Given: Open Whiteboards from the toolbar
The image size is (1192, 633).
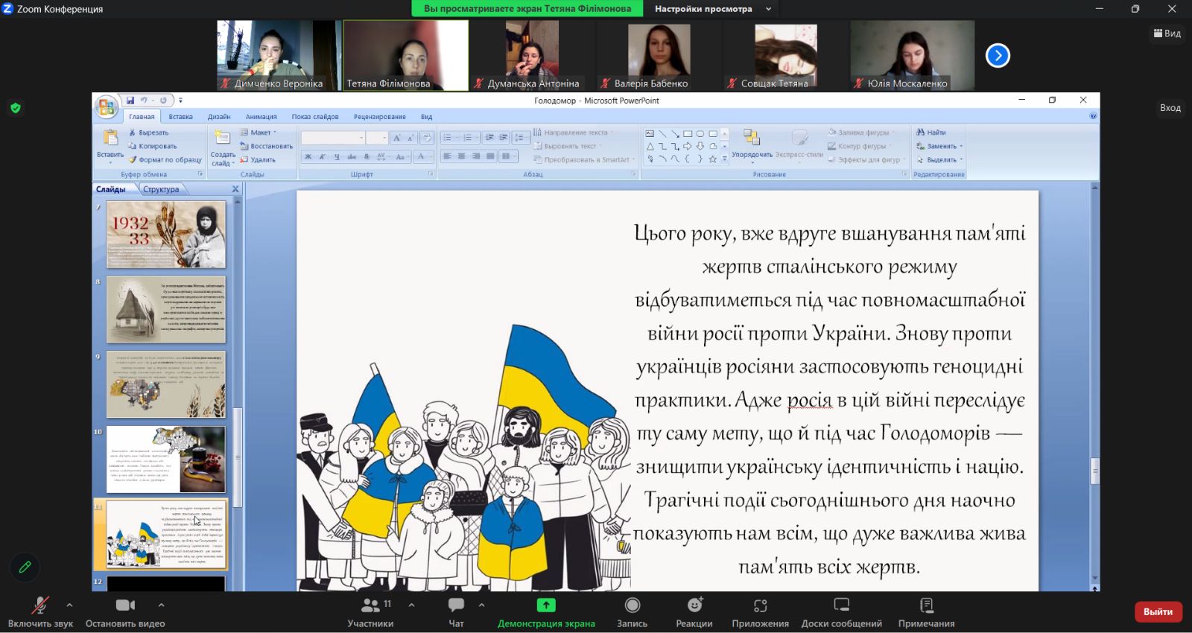Looking at the screenshot, I should point(841,611).
